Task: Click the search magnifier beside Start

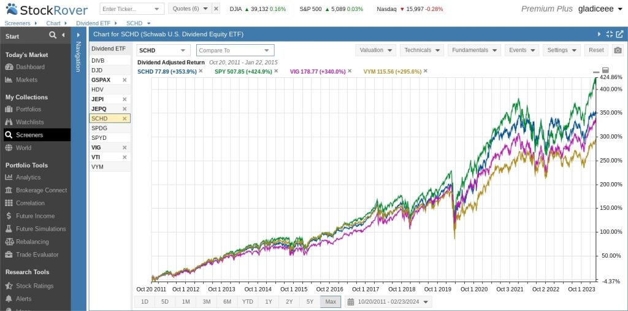Action: 53,36
